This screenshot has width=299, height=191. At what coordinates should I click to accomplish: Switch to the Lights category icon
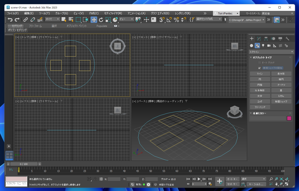(263, 46)
